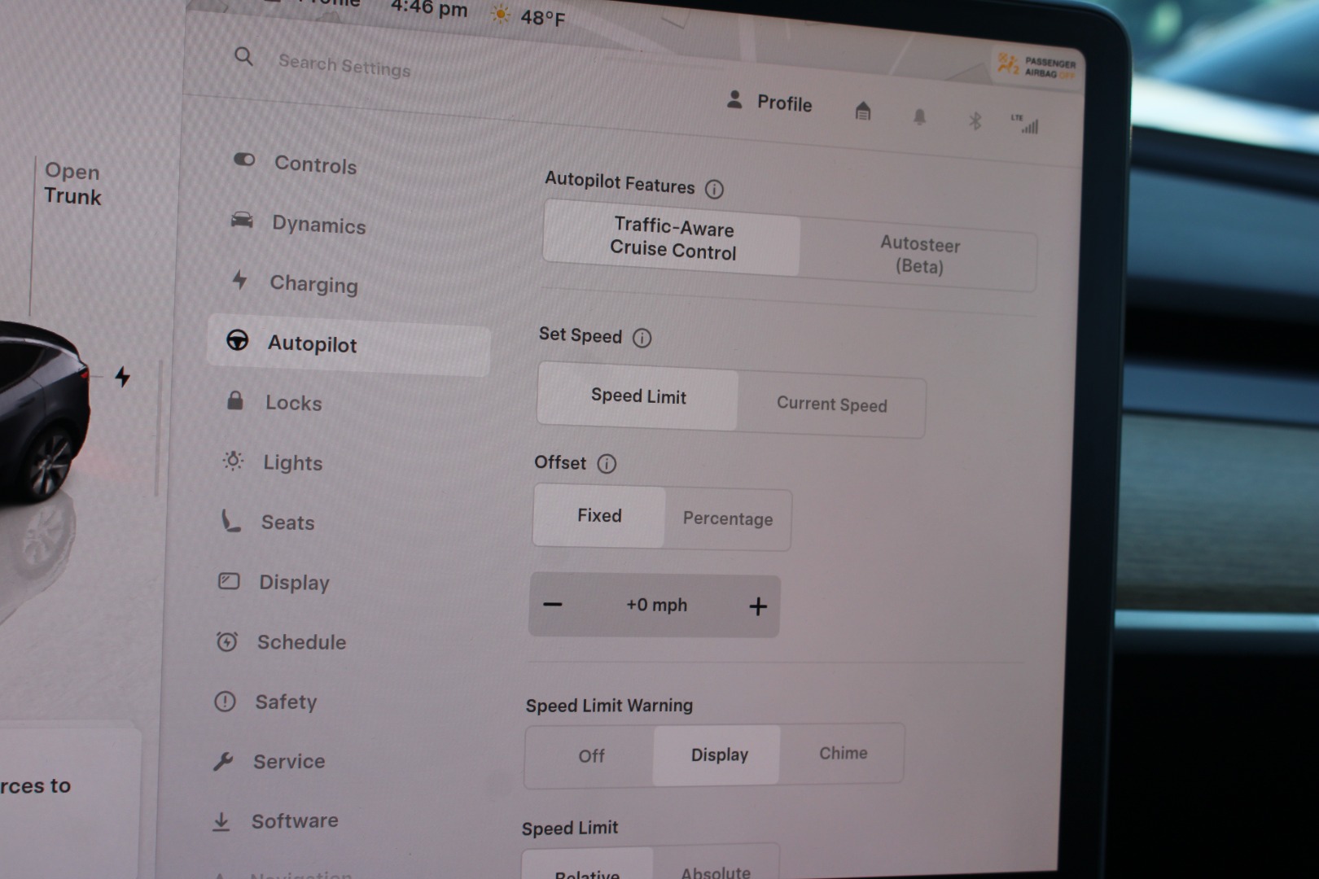Click the search magnifier icon
1319x879 pixels.
pyautogui.click(x=243, y=57)
